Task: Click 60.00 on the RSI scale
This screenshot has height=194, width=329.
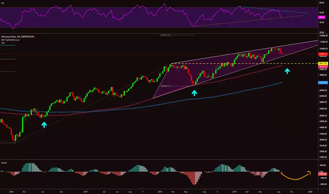Action: [x=322, y=13]
